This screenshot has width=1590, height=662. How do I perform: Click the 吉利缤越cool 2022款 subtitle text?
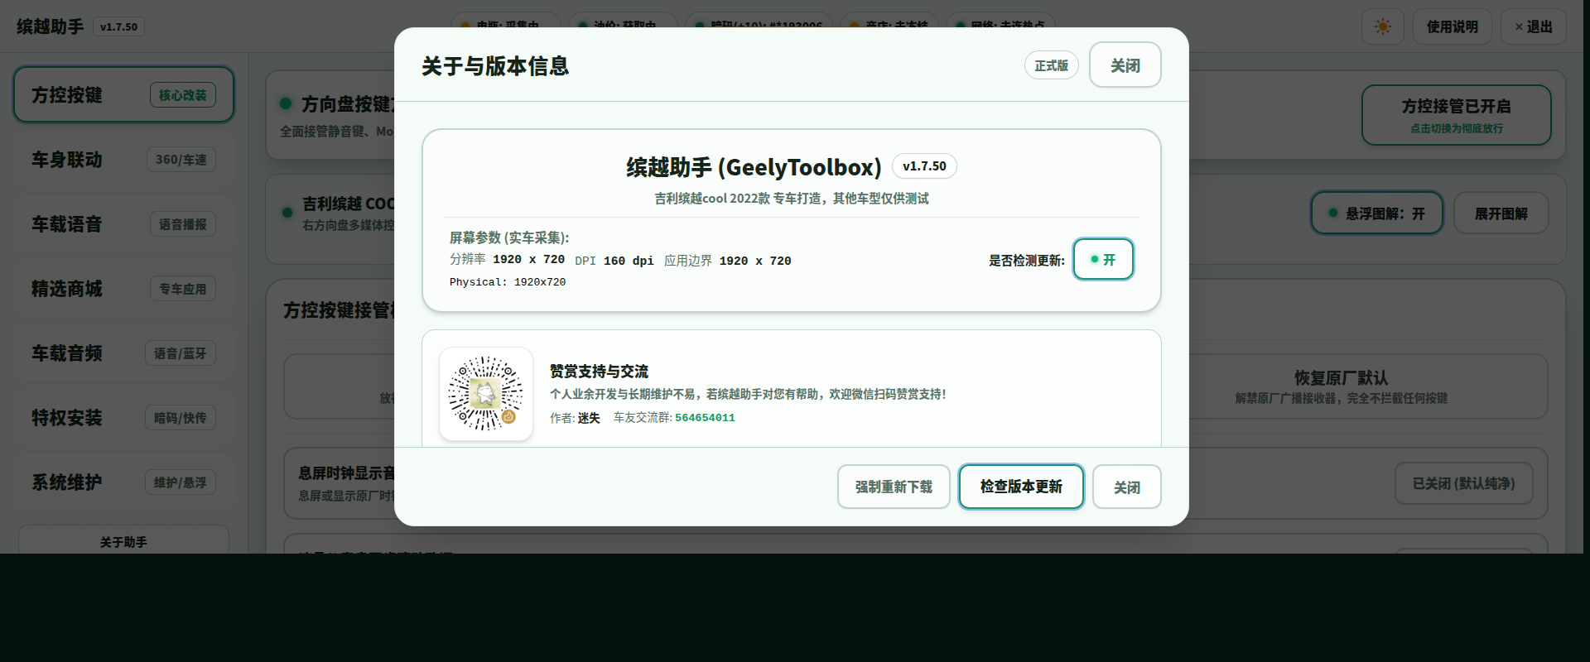792,199
